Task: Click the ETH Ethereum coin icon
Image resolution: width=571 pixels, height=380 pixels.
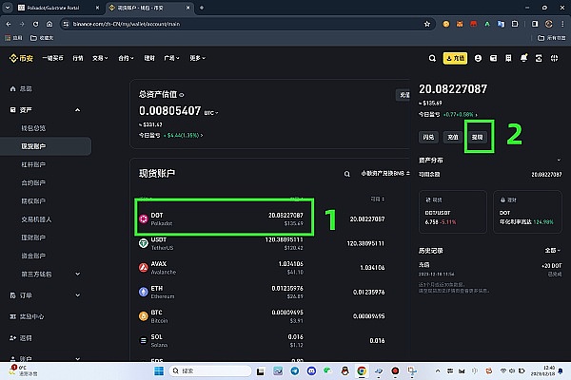Action: pos(143,291)
